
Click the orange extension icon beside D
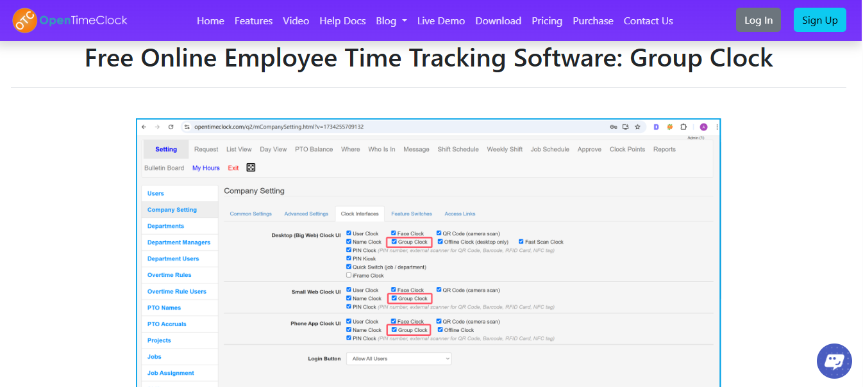pyautogui.click(x=670, y=127)
